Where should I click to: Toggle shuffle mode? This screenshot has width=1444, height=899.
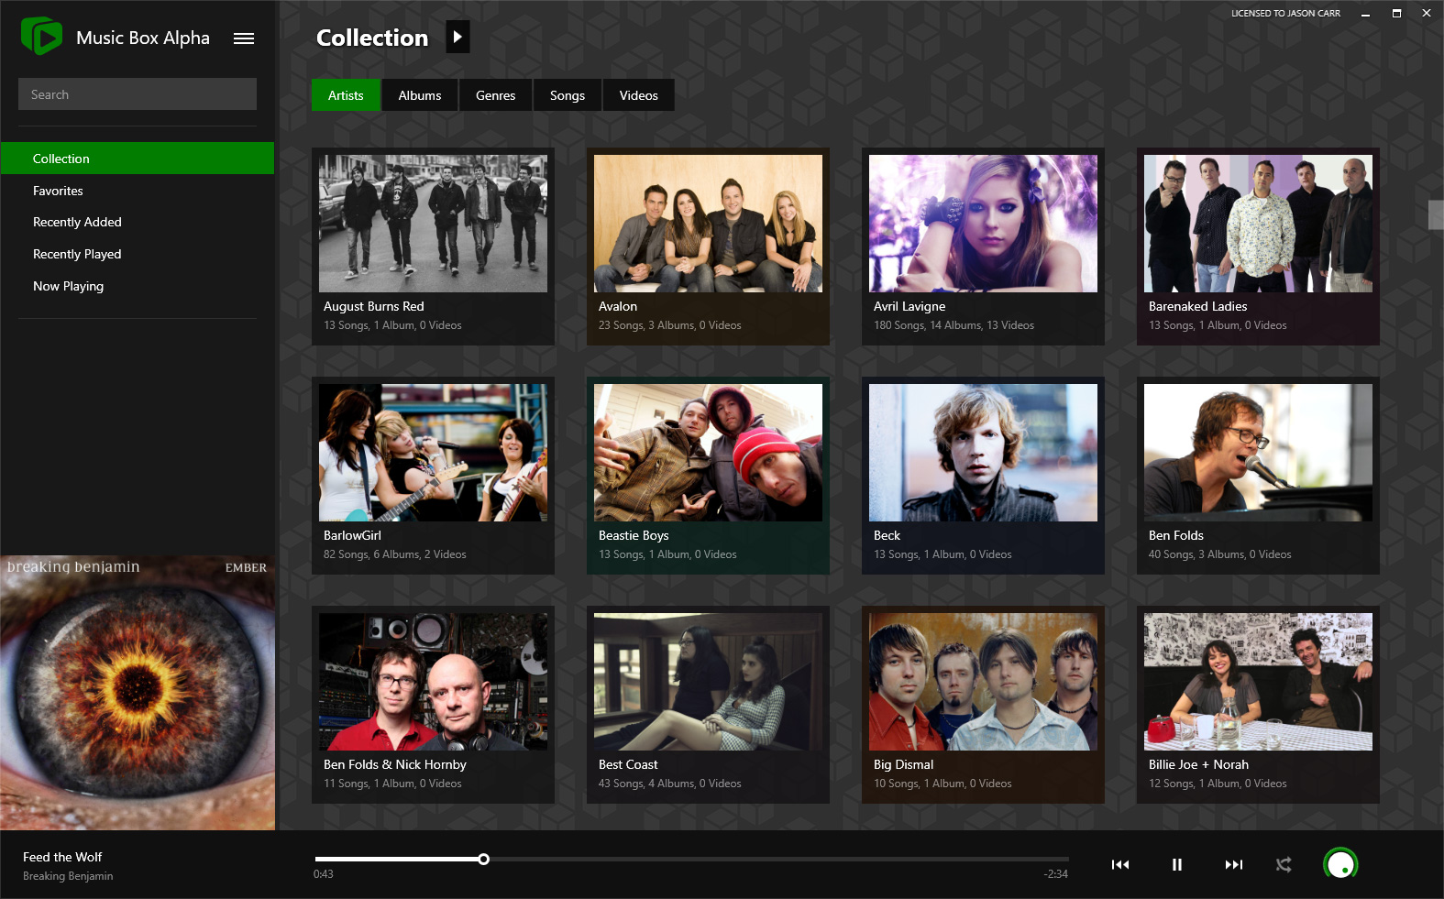click(1284, 864)
